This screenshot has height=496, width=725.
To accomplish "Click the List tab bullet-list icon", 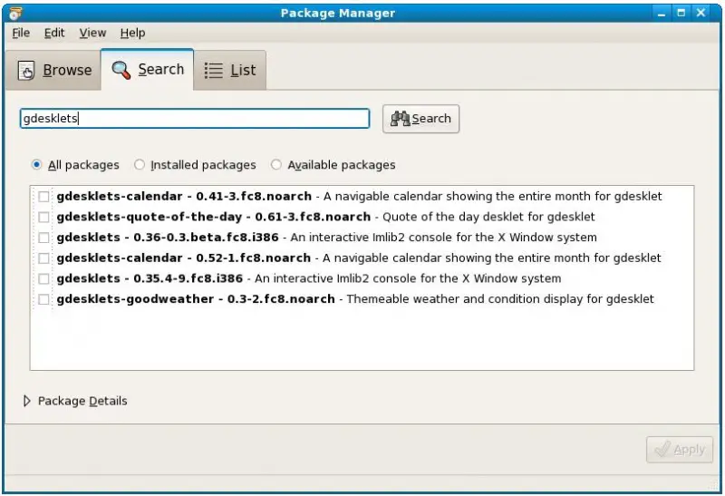I will (x=214, y=71).
